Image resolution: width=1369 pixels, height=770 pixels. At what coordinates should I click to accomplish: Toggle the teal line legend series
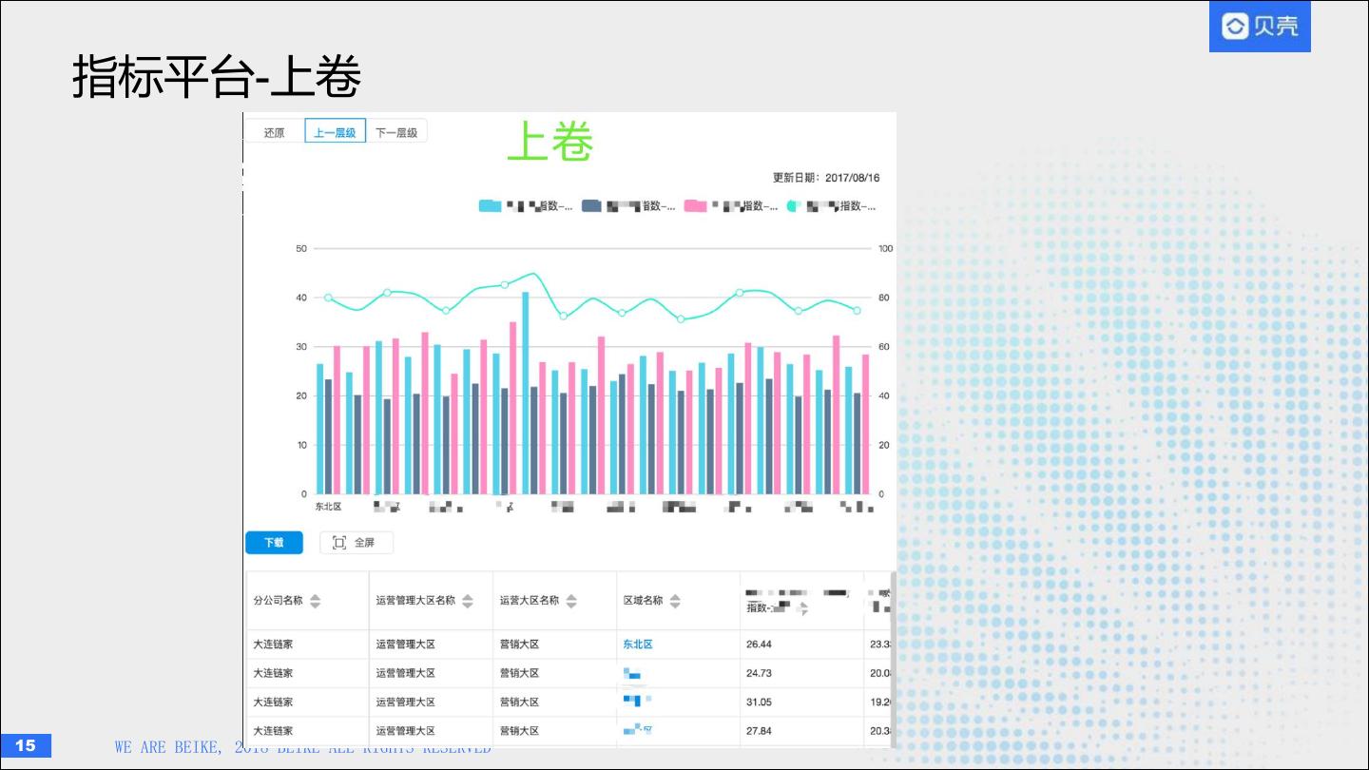pyautogui.click(x=793, y=206)
